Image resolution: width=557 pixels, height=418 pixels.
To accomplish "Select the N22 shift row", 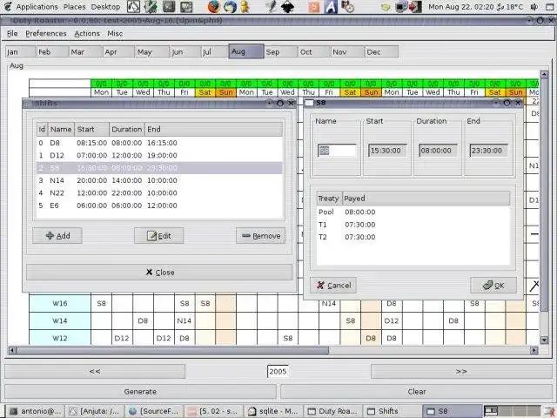I will point(159,193).
